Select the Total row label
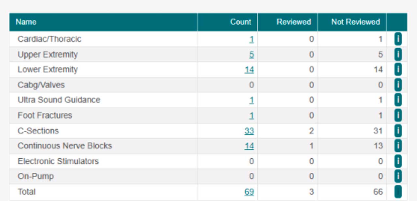The width and height of the screenshot is (417, 201). (27, 192)
